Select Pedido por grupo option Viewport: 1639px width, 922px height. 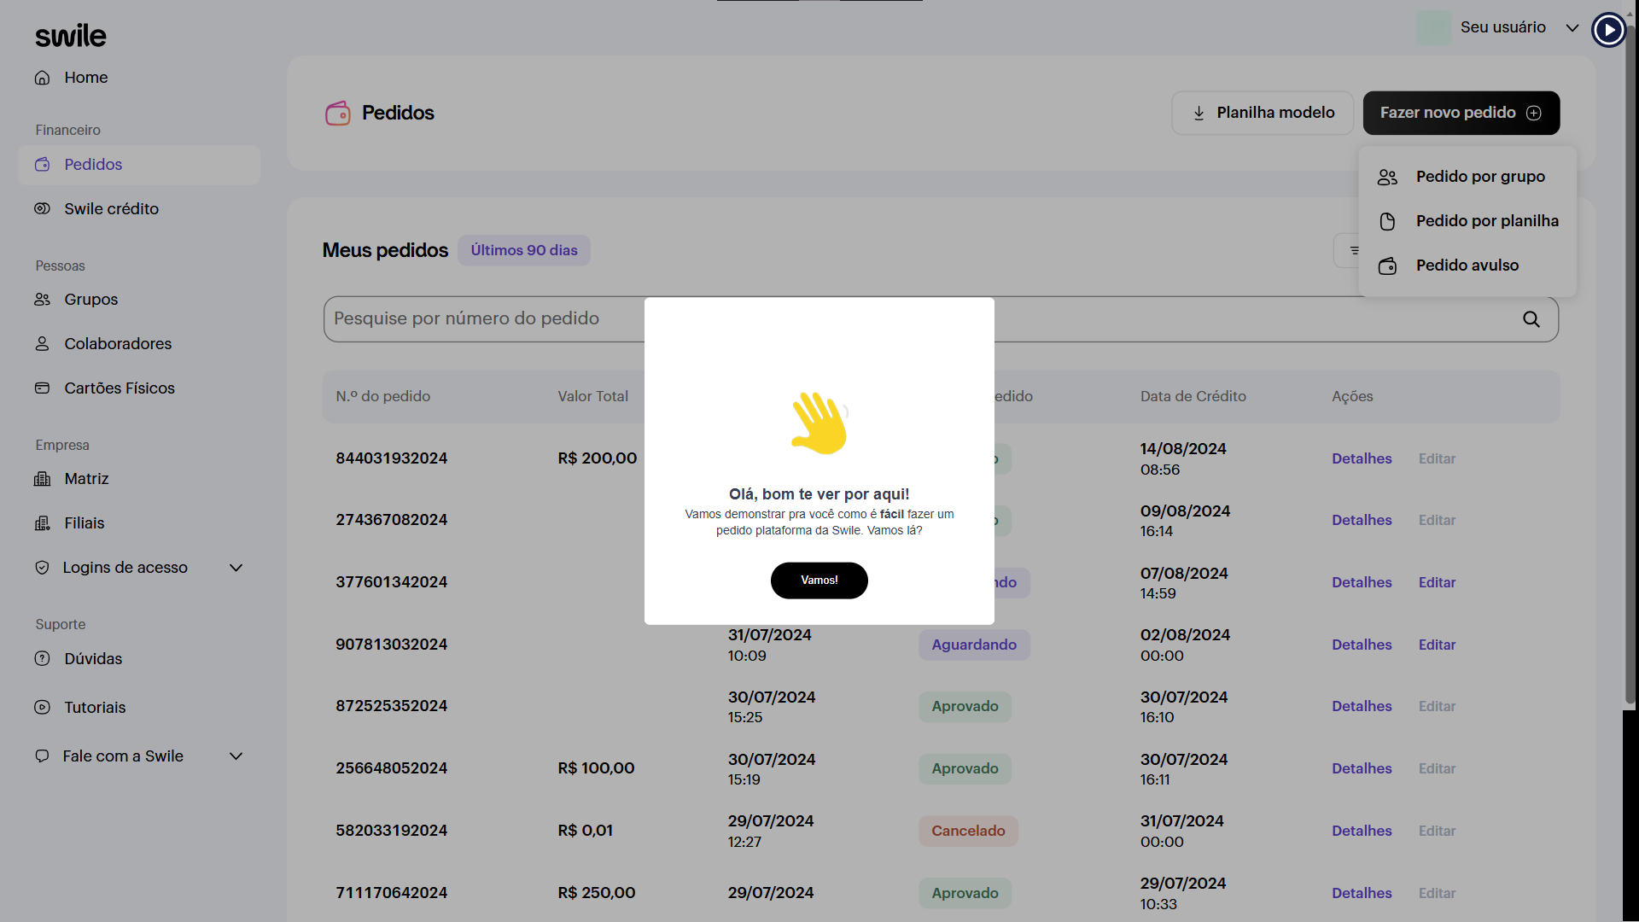tap(1479, 177)
